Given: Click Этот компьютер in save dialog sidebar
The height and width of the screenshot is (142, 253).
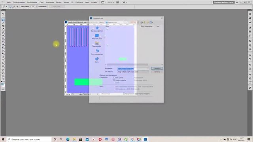Looking at the screenshot, I should 97,52.
